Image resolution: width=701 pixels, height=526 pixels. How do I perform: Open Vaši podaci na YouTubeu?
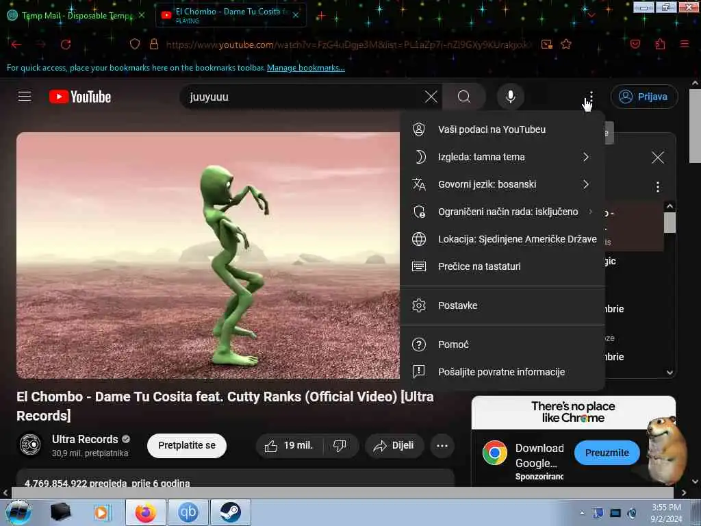(x=502, y=129)
